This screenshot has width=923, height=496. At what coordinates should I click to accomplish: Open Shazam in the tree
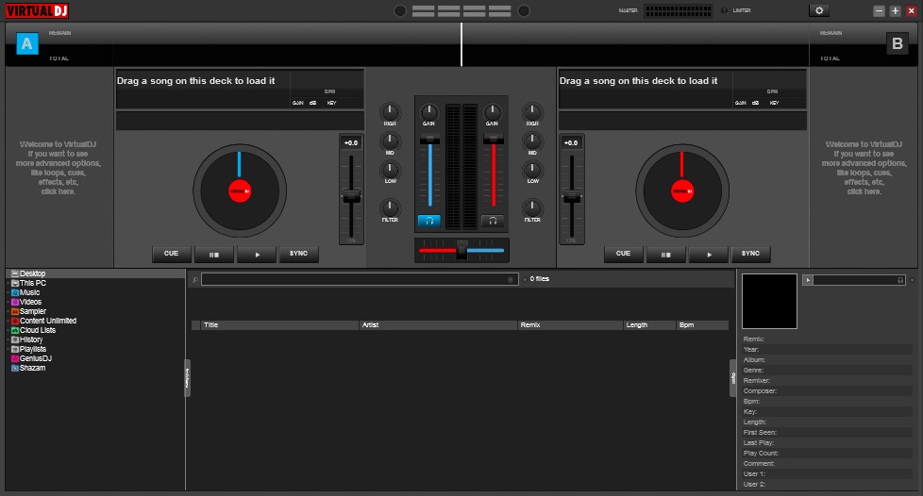pyautogui.click(x=28, y=368)
